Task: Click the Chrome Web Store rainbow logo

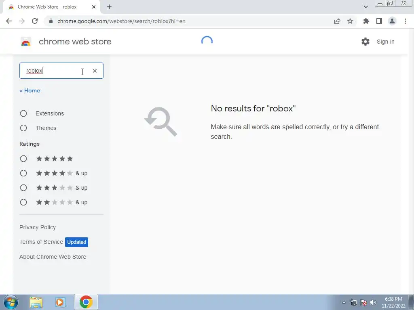Action: point(26,42)
